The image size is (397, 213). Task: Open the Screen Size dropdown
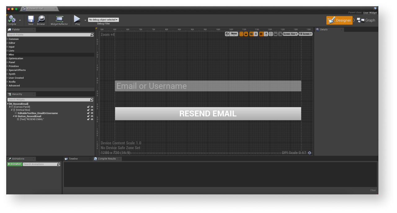(290, 34)
